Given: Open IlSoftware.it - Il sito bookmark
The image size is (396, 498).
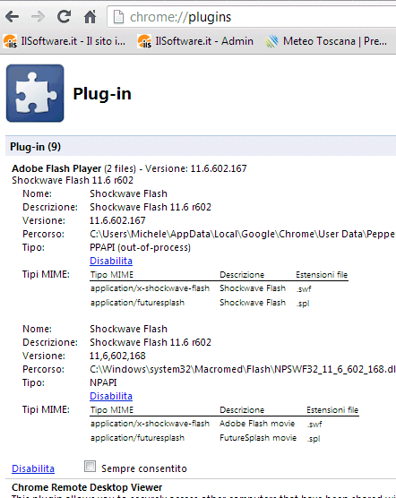Looking at the screenshot, I should pyautogui.click(x=65, y=41).
